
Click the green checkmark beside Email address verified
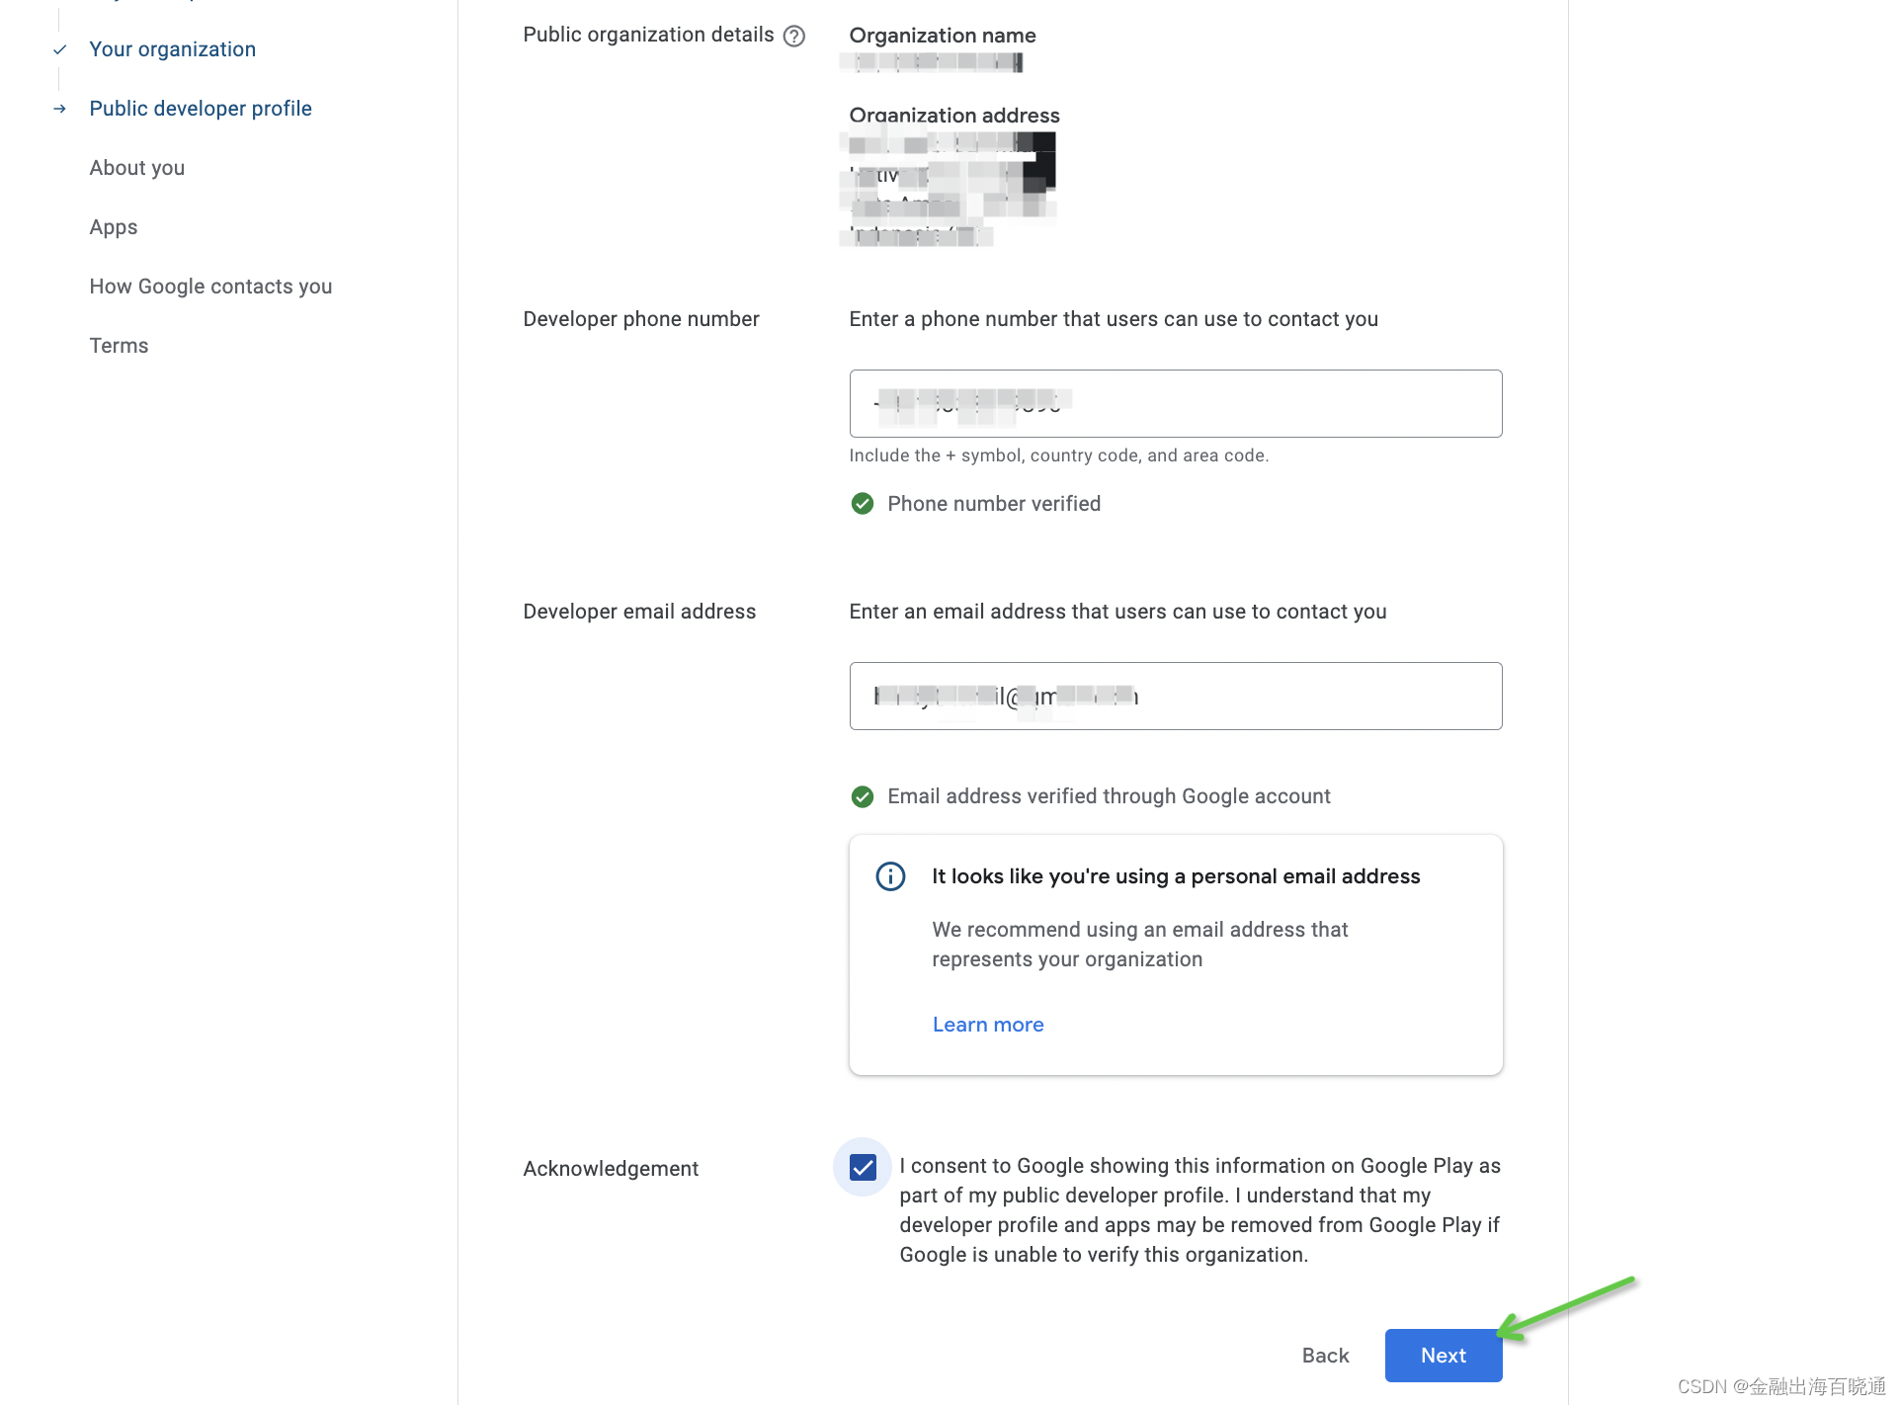tap(863, 796)
